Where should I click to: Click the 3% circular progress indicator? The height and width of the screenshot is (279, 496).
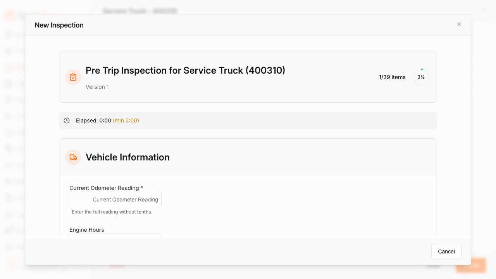pyautogui.click(x=421, y=77)
